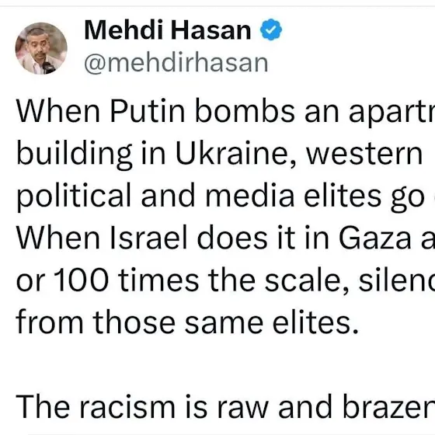Click the number "100" in the tweet text
The width and height of the screenshot is (435, 435).
(x=81, y=280)
